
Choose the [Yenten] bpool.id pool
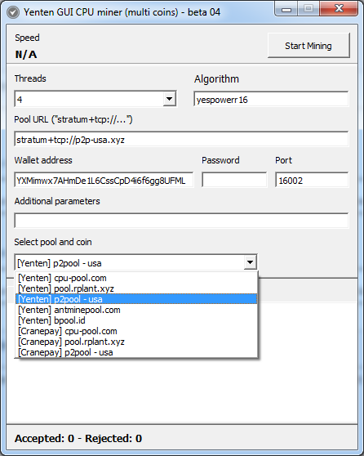coord(136,320)
